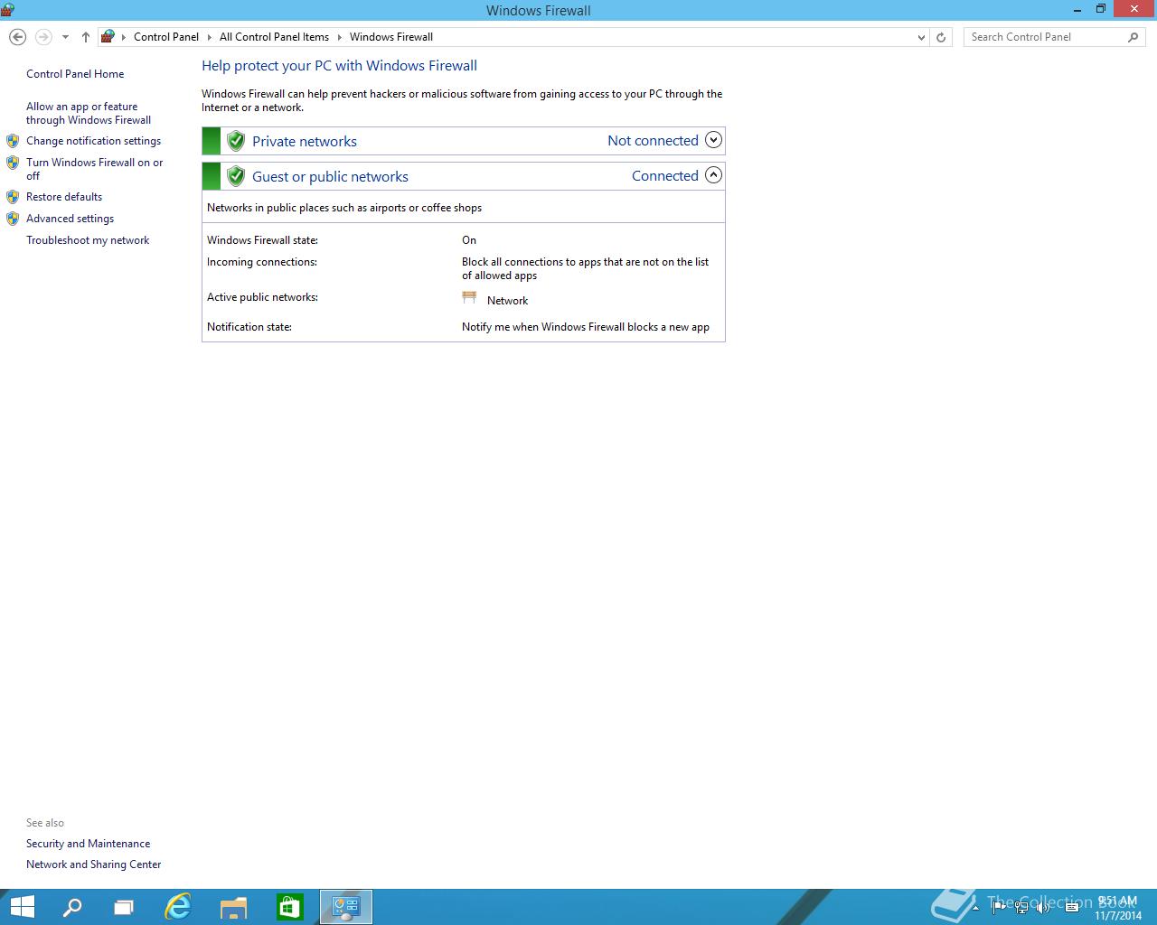Refresh the Windows Firewall page
This screenshot has width=1157, height=925.
(941, 37)
